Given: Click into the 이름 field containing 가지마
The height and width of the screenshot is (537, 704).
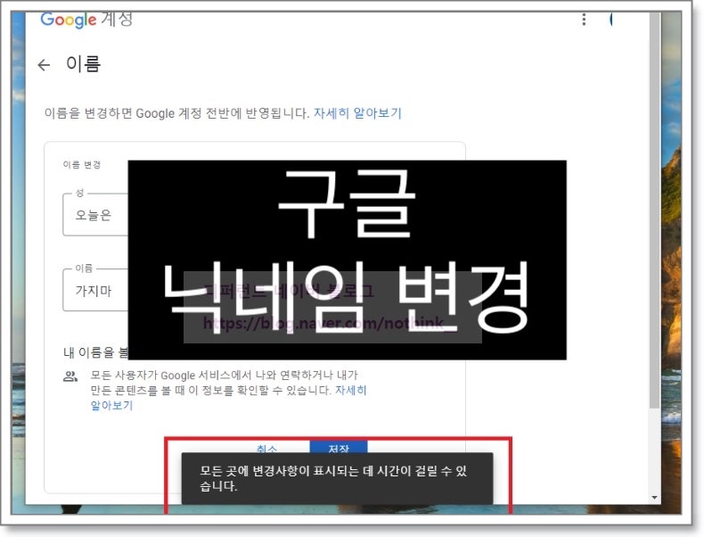Looking at the screenshot, I should click(x=95, y=290).
